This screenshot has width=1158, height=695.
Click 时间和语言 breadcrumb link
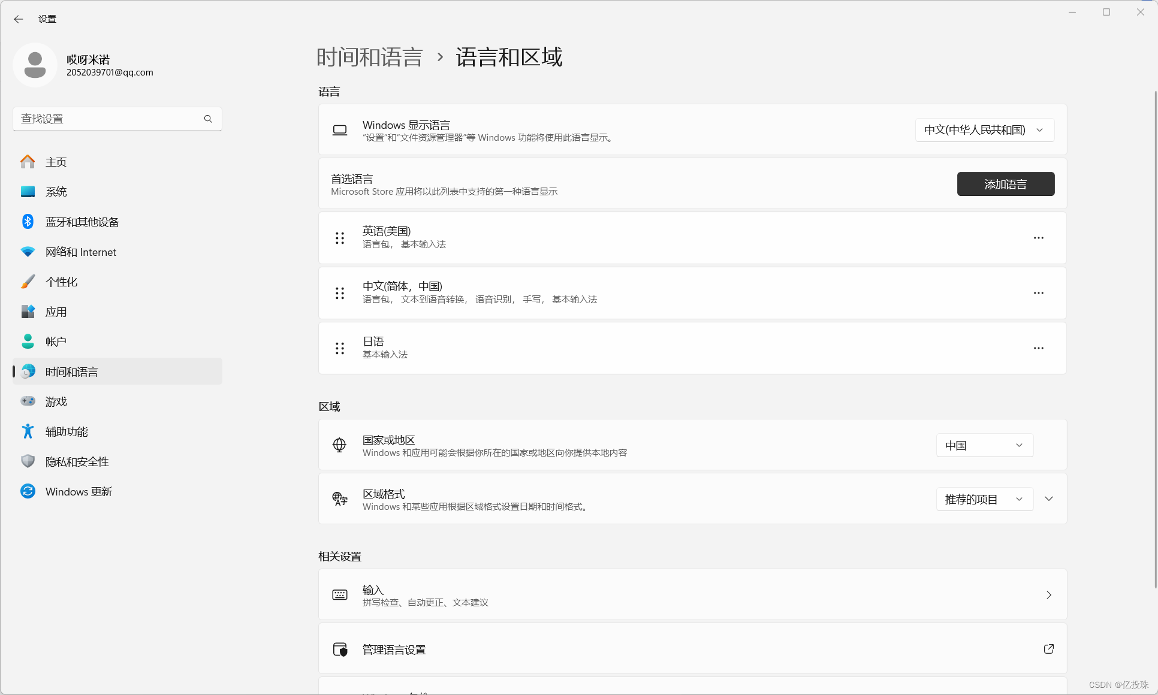(369, 58)
